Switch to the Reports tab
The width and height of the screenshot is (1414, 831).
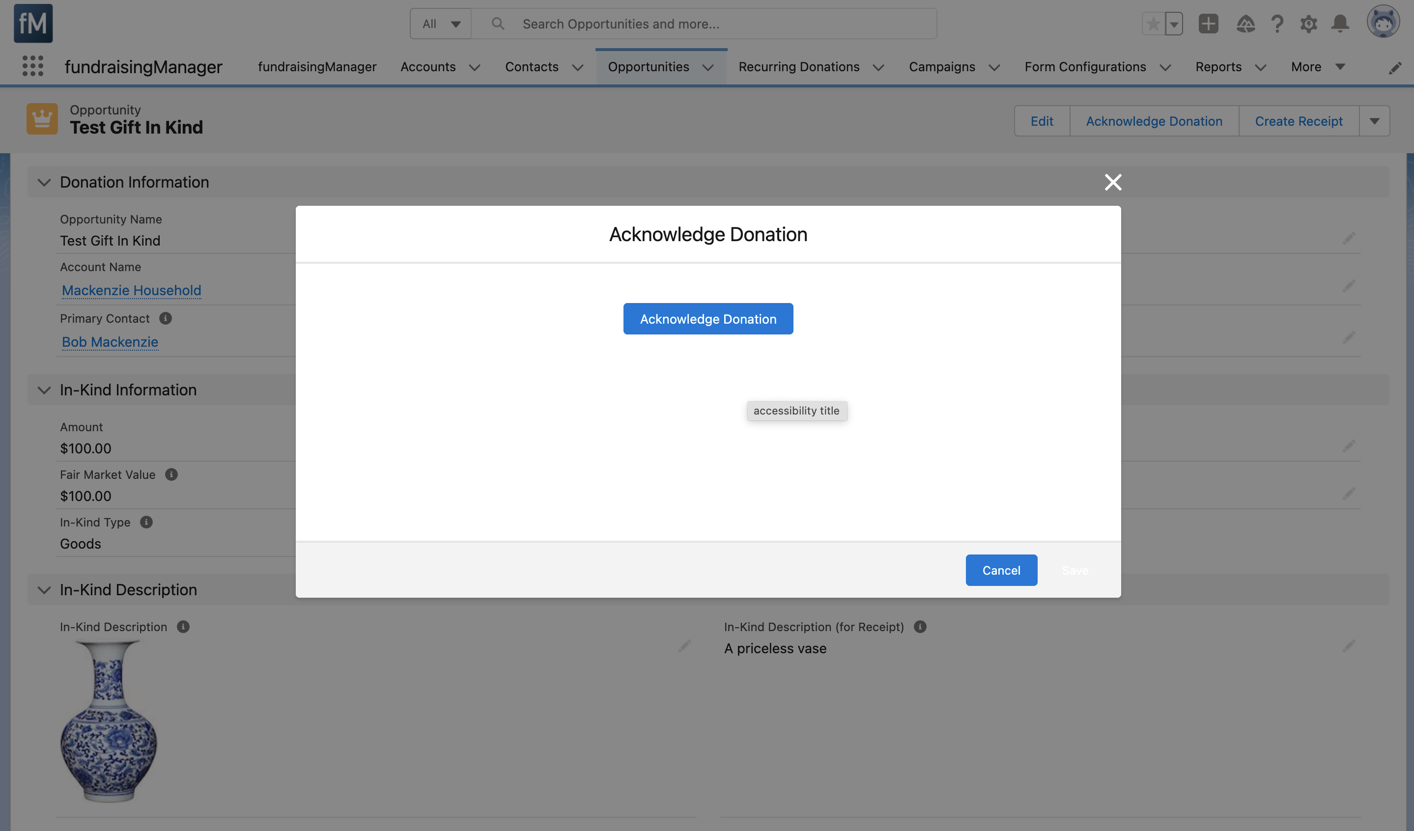coord(1218,67)
